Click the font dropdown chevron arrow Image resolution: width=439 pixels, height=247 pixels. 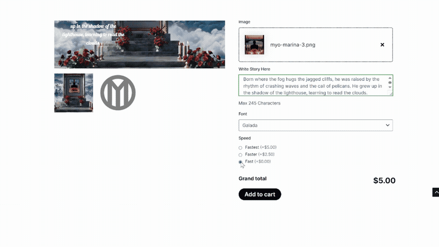click(x=388, y=125)
